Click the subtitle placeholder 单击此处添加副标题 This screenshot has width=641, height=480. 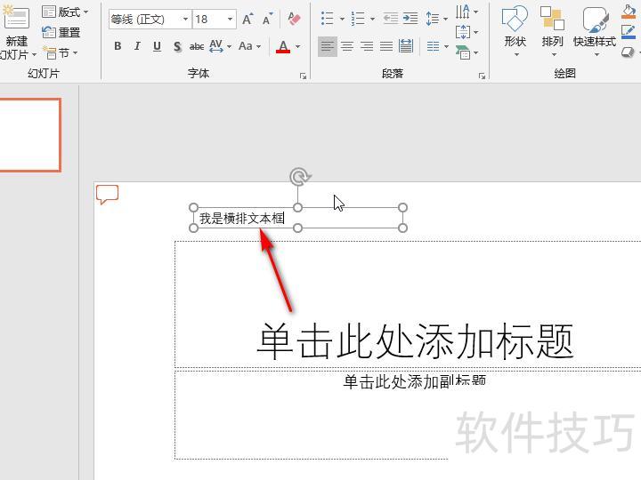point(415,381)
